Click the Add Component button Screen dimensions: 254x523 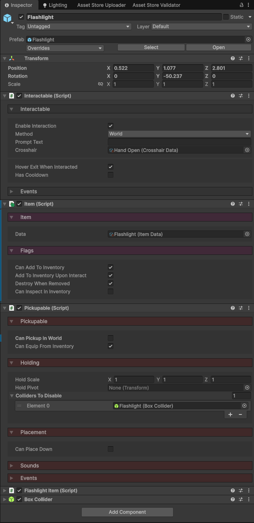127,512
